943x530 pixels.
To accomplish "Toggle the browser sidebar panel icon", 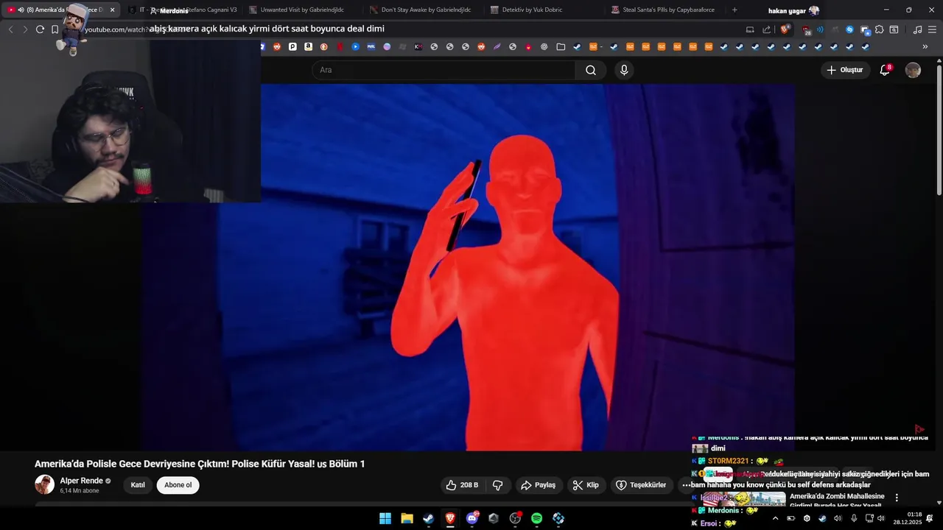I will [894, 29].
